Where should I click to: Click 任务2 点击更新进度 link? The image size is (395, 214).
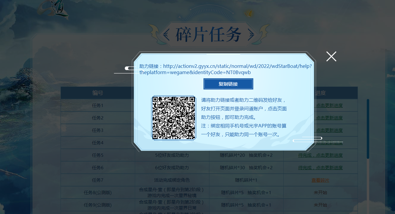click(329, 118)
